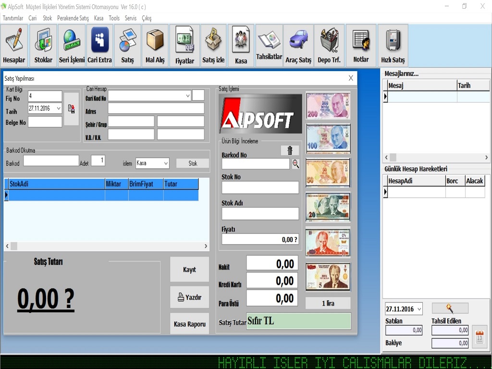492x369 pixels.
Task: Open Araç Satış car icon
Action: click(298, 46)
